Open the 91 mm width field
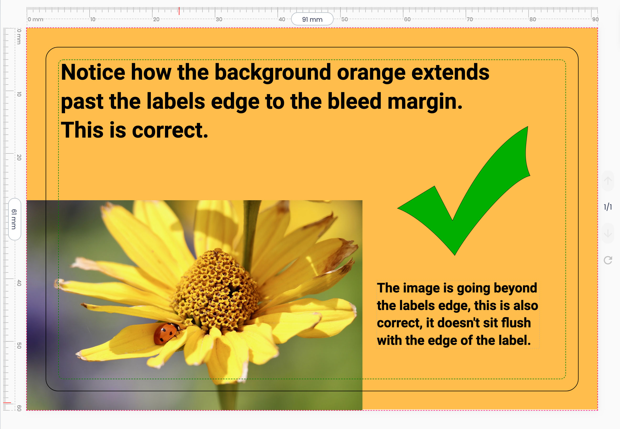 312,19
